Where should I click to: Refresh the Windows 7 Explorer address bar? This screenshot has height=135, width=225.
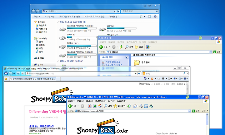(118, 11)
